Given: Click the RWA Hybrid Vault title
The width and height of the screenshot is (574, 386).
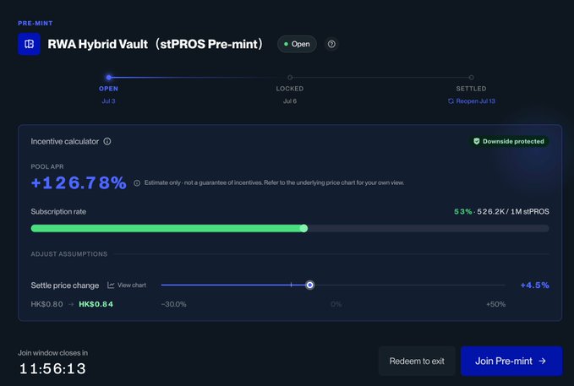Looking at the screenshot, I should pyautogui.click(x=156, y=44).
